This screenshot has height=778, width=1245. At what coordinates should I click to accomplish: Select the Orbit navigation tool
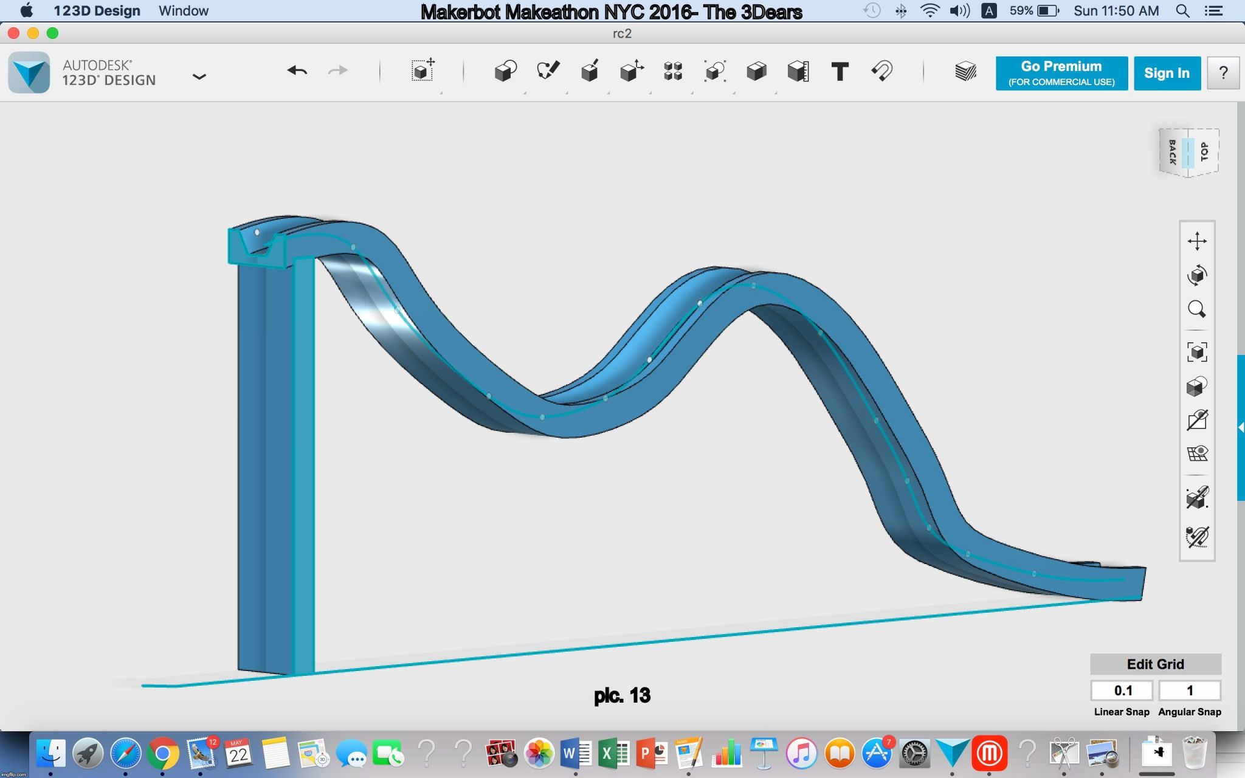tap(1197, 275)
